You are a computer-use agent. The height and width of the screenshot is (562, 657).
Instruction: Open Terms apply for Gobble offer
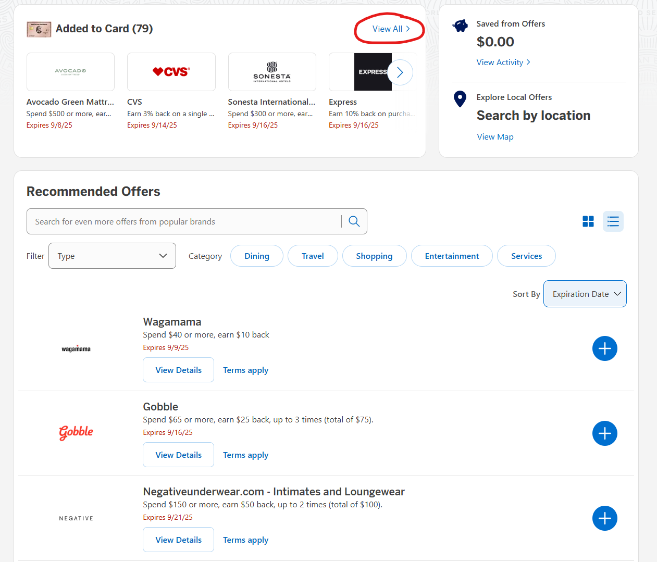tap(246, 455)
